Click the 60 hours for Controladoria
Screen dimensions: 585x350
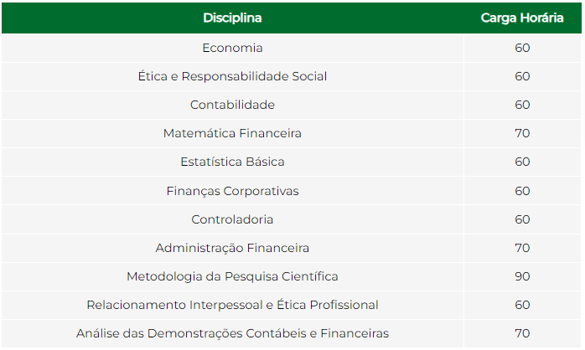click(x=522, y=219)
